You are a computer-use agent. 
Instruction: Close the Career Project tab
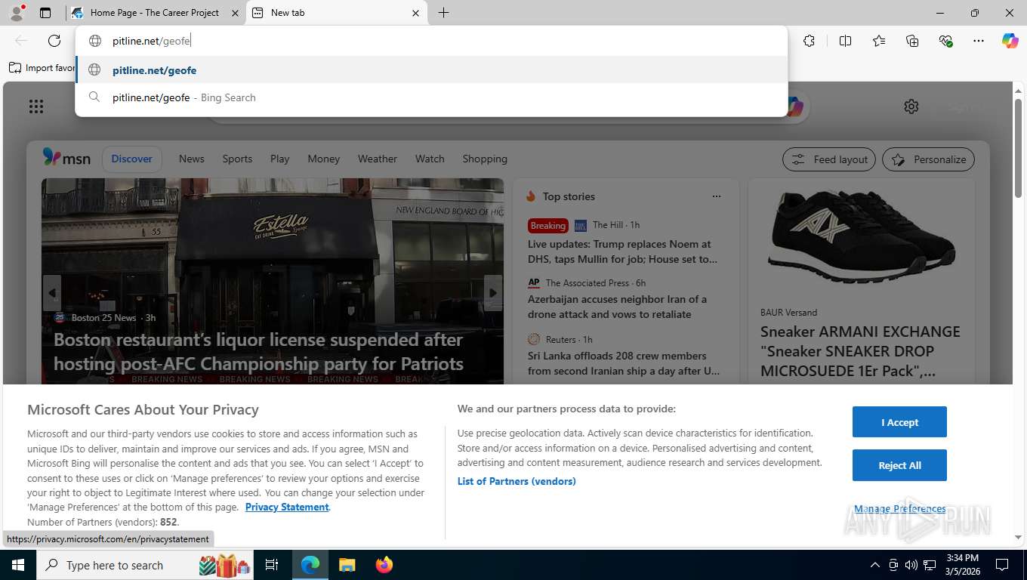click(x=235, y=13)
